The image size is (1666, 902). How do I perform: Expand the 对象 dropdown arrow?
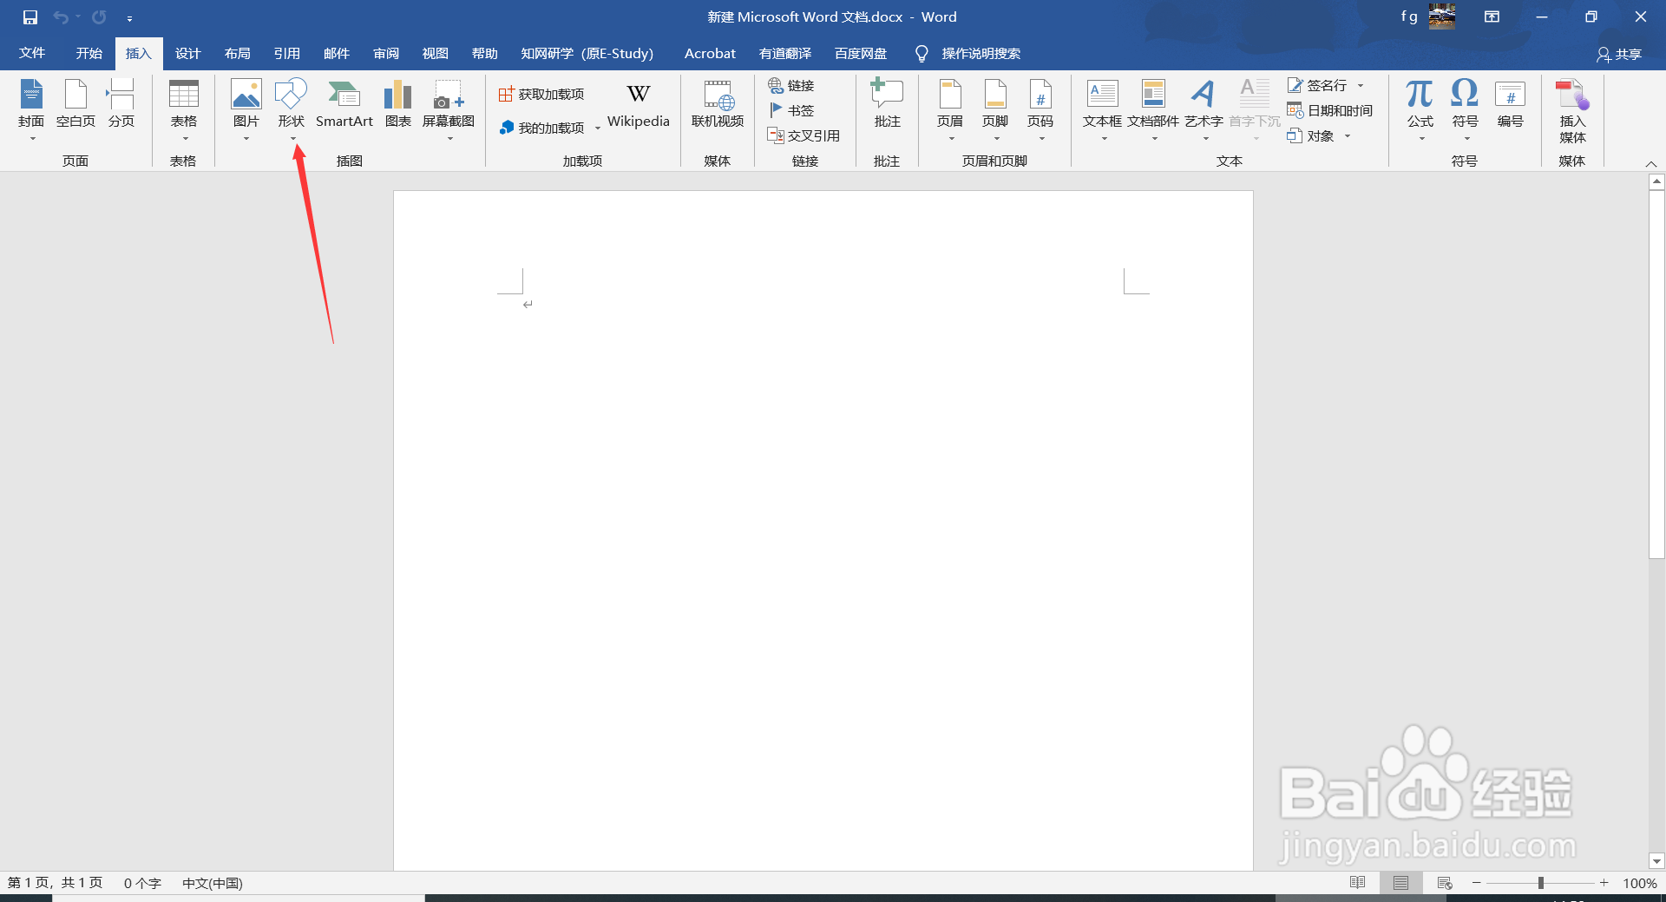click(1348, 135)
